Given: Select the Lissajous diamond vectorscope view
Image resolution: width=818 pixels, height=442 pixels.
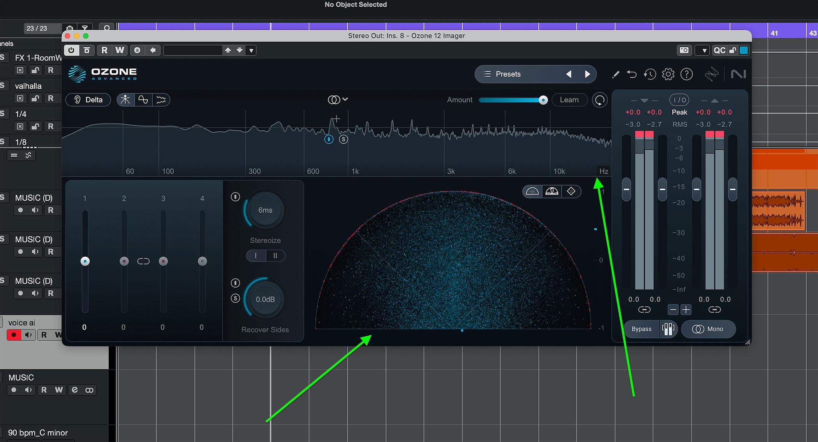Looking at the screenshot, I should (x=571, y=191).
